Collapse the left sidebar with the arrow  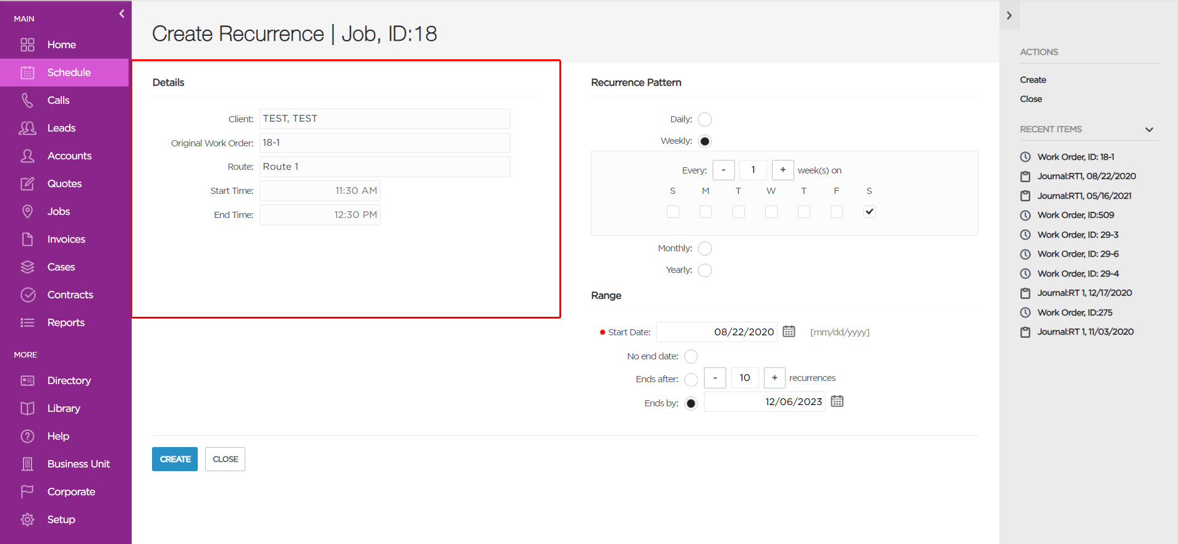122,14
